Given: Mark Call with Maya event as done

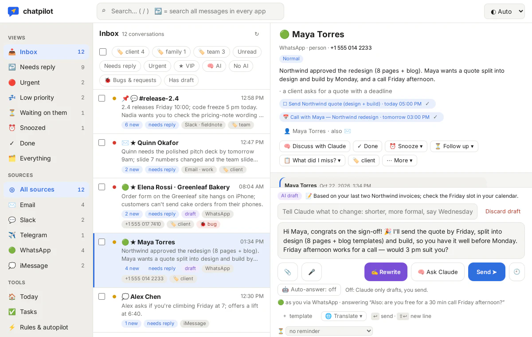Looking at the screenshot, I should pos(435,117).
